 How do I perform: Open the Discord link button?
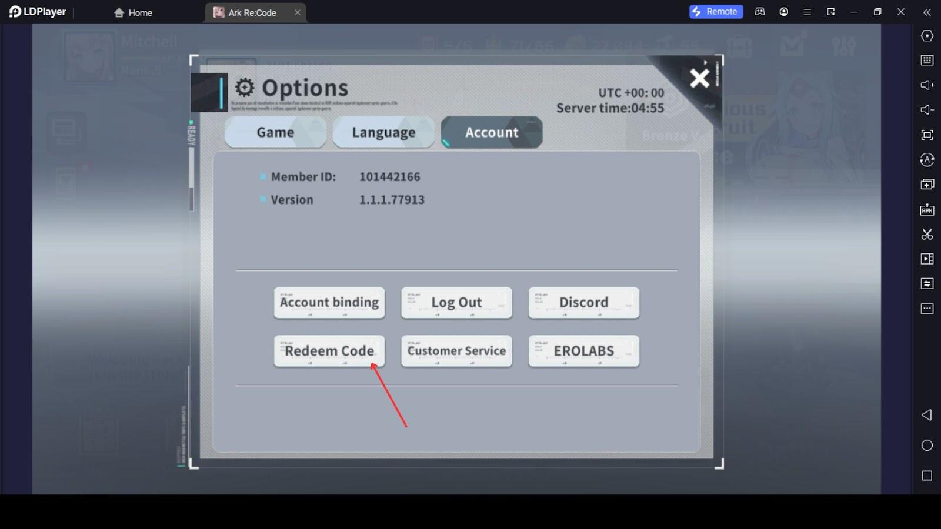(x=583, y=302)
